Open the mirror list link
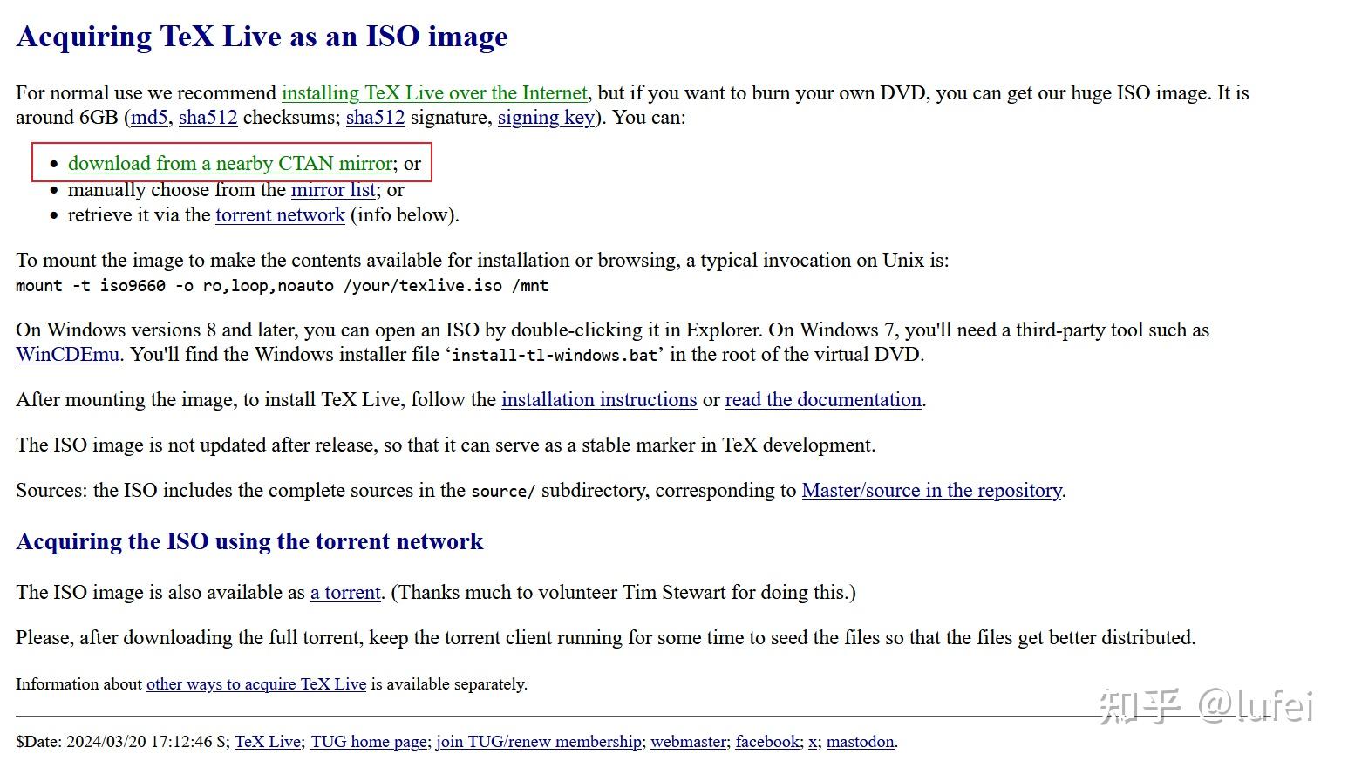Viewport: 1348px width, 761px height. 333,190
